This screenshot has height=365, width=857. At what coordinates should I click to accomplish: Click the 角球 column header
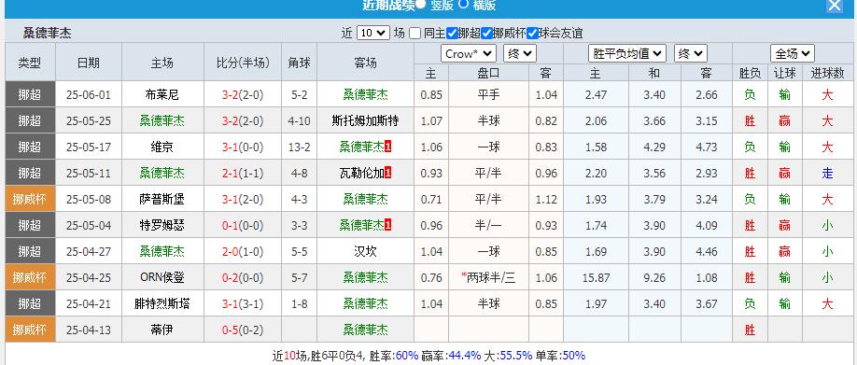(x=299, y=63)
